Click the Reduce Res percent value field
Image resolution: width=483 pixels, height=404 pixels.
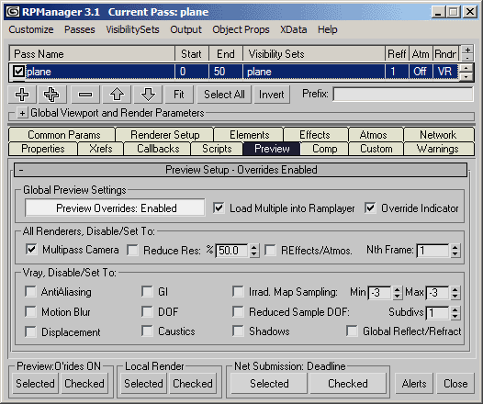(232, 251)
